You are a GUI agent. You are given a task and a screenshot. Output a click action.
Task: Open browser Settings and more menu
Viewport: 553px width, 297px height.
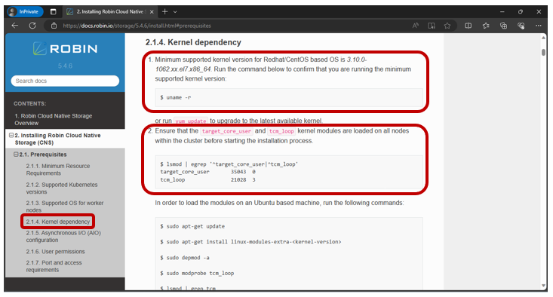click(x=538, y=26)
